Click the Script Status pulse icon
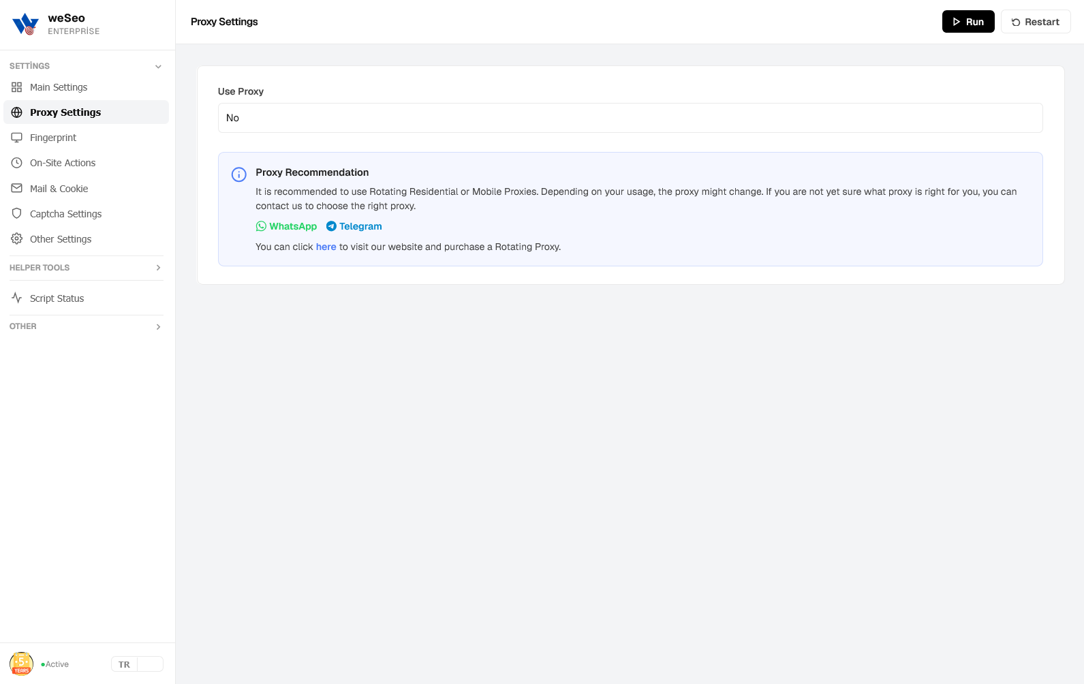Screen dimensions: 1084x684 click(17, 298)
